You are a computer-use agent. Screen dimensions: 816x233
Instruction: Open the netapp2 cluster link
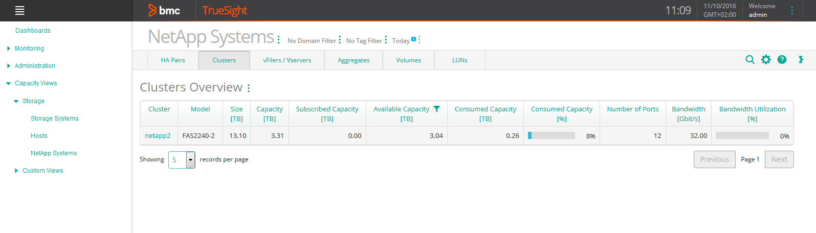click(158, 136)
